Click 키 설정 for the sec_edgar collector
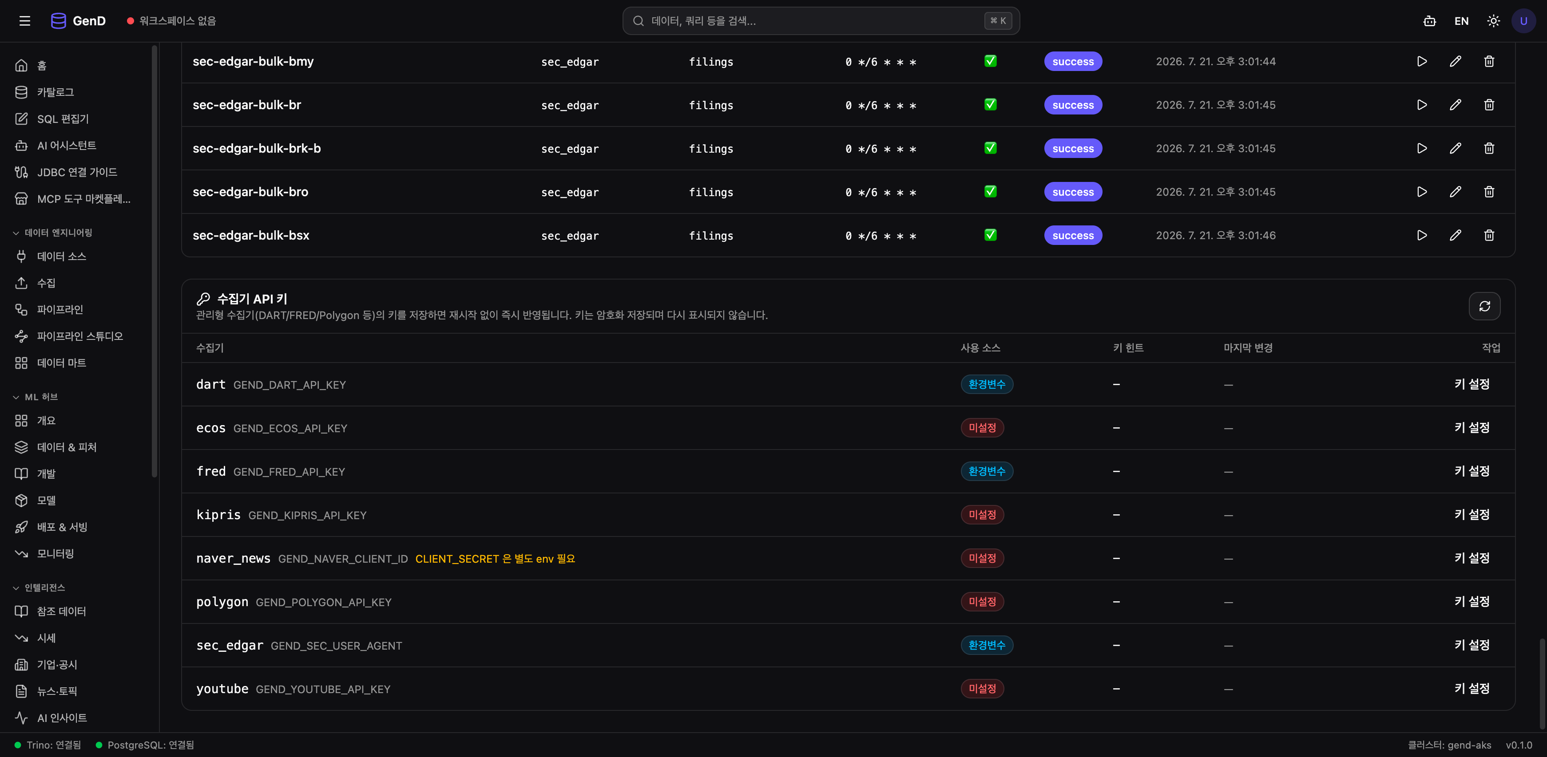This screenshot has width=1547, height=757. click(1472, 645)
